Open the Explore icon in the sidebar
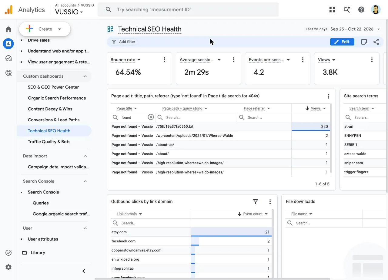 8,58
